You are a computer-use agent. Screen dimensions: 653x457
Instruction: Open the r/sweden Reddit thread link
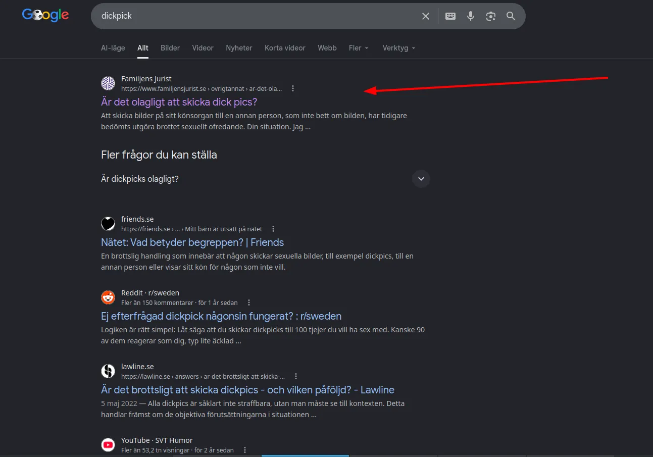tap(221, 316)
